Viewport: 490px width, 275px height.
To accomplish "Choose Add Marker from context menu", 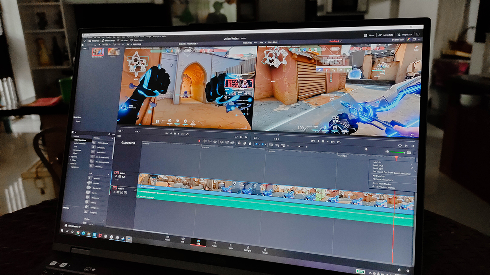I will [x=379, y=176].
